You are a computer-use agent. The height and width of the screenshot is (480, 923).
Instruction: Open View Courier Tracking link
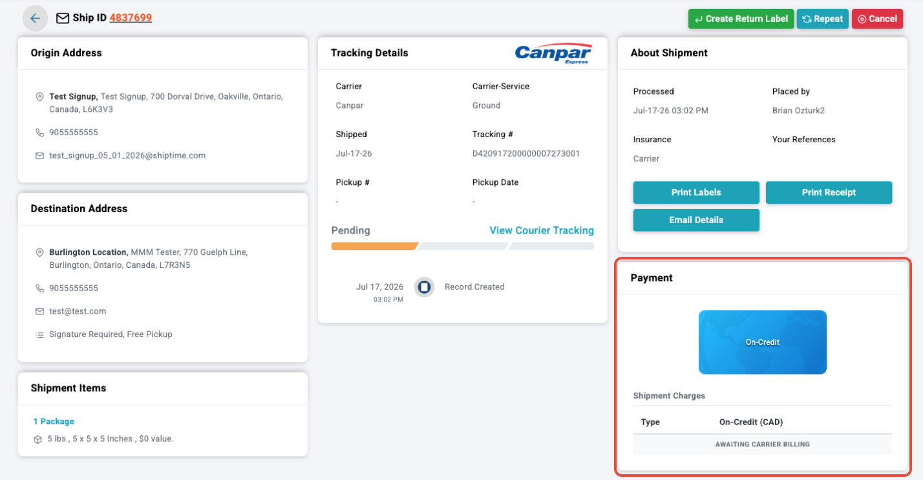pos(542,230)
